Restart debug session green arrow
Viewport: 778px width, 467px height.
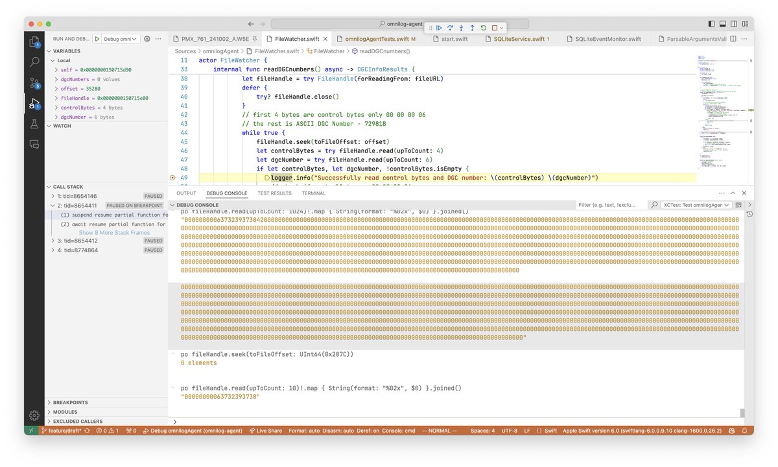pos(483,28)
